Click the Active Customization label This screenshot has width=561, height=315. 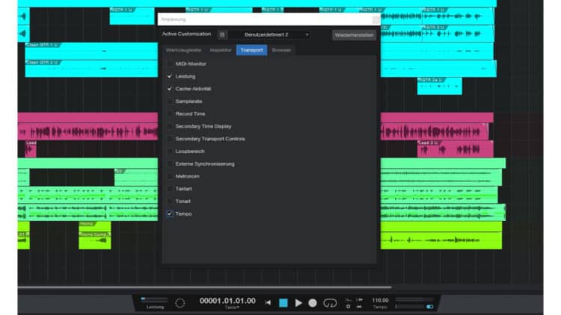pyautogui.click(x=186, y=34)
